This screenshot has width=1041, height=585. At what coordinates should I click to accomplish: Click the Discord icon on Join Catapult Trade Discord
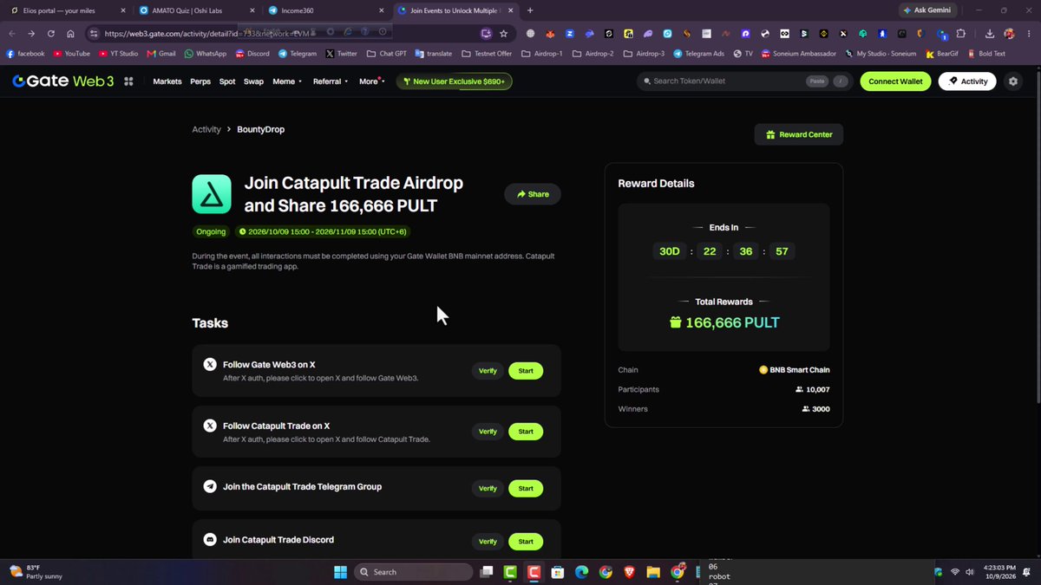210,540
